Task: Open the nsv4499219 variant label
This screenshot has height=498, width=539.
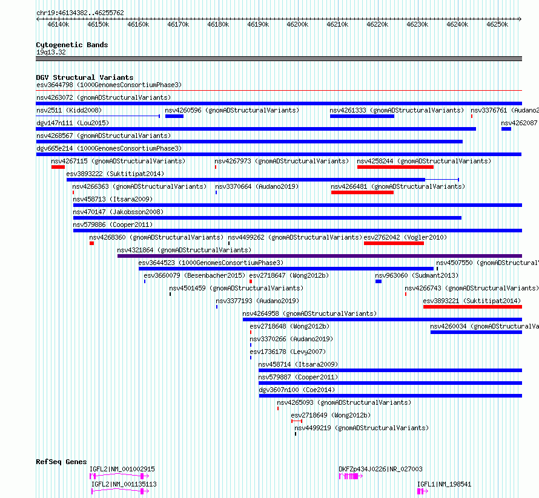Action: (x=362, y=428)
